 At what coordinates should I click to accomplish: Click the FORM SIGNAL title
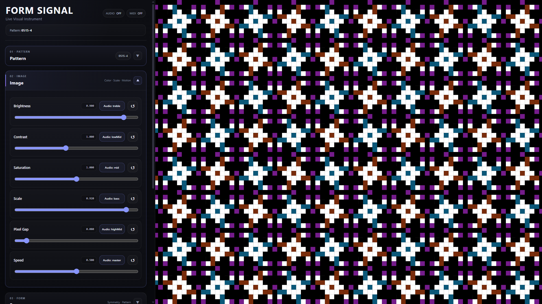tap(39, 10)
